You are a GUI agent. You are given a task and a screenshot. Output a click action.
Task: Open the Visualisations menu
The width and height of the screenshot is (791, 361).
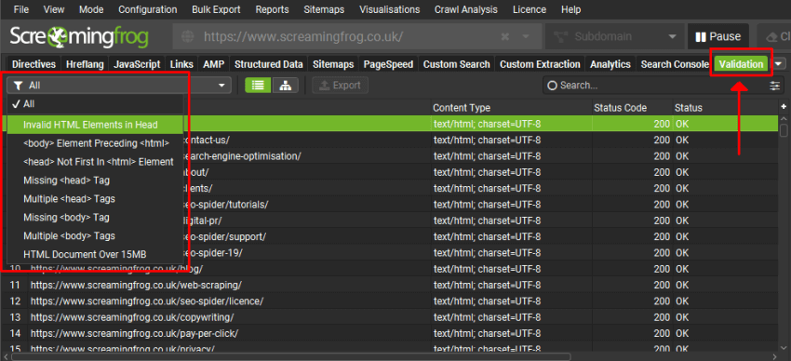389,9
